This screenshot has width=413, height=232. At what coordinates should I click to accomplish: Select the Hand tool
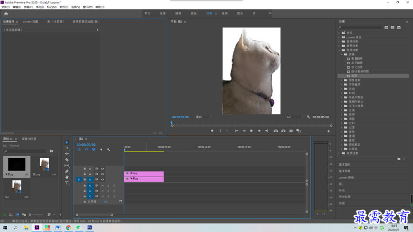67,177
